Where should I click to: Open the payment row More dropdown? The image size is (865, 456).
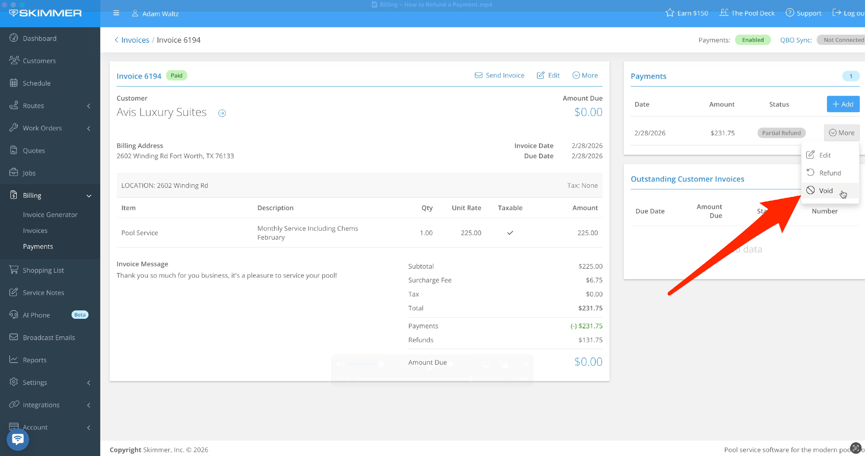[841, 133]
